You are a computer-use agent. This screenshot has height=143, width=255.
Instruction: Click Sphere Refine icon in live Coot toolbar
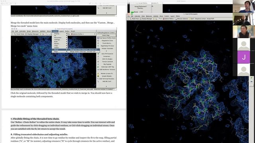pos(164,19)
